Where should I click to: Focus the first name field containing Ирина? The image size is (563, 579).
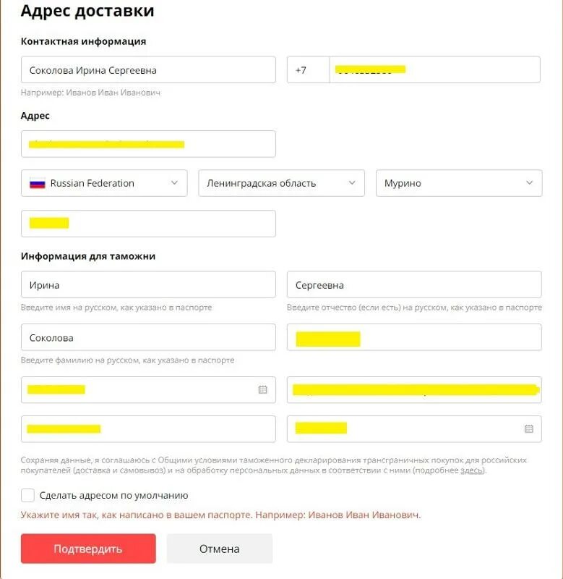click(148, 284)
